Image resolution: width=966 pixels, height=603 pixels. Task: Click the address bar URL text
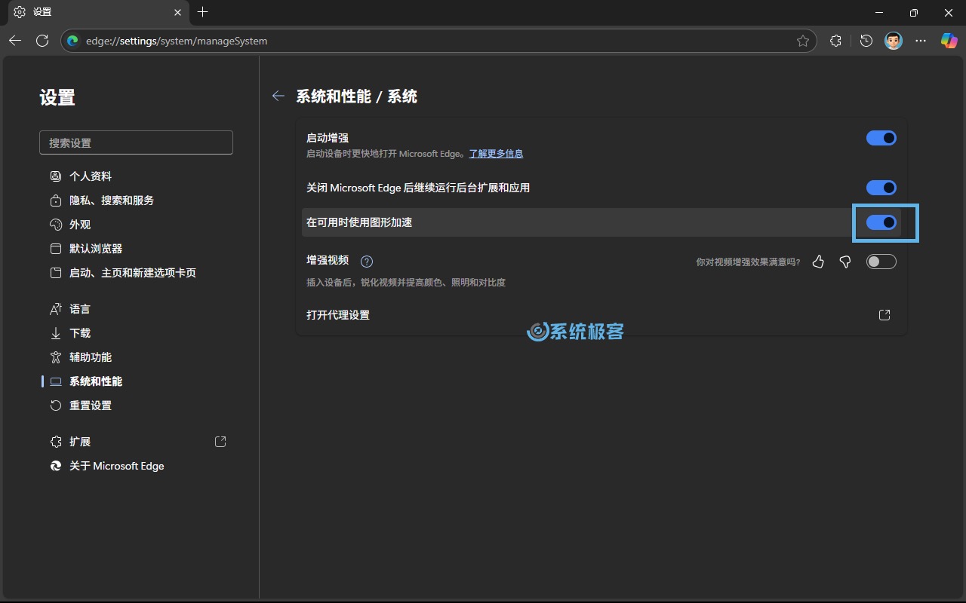(x=177, y=41)
